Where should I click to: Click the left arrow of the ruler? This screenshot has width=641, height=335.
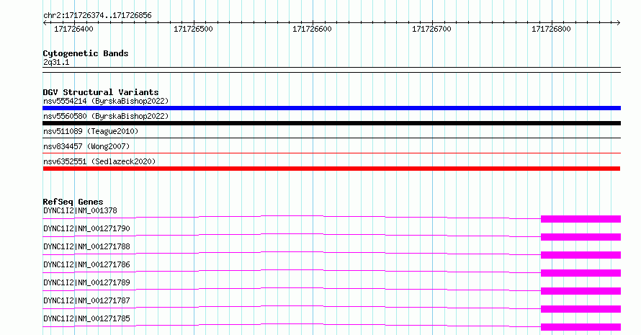pos(45,22)
